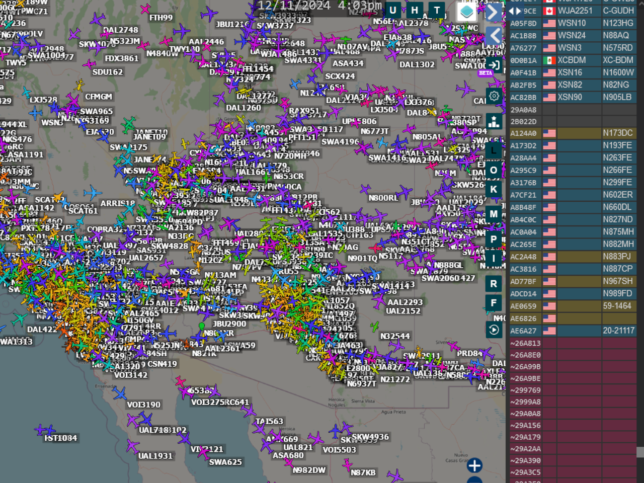644x483 pixels.
Task: Select table row XSN82
Action: [573, 85]
